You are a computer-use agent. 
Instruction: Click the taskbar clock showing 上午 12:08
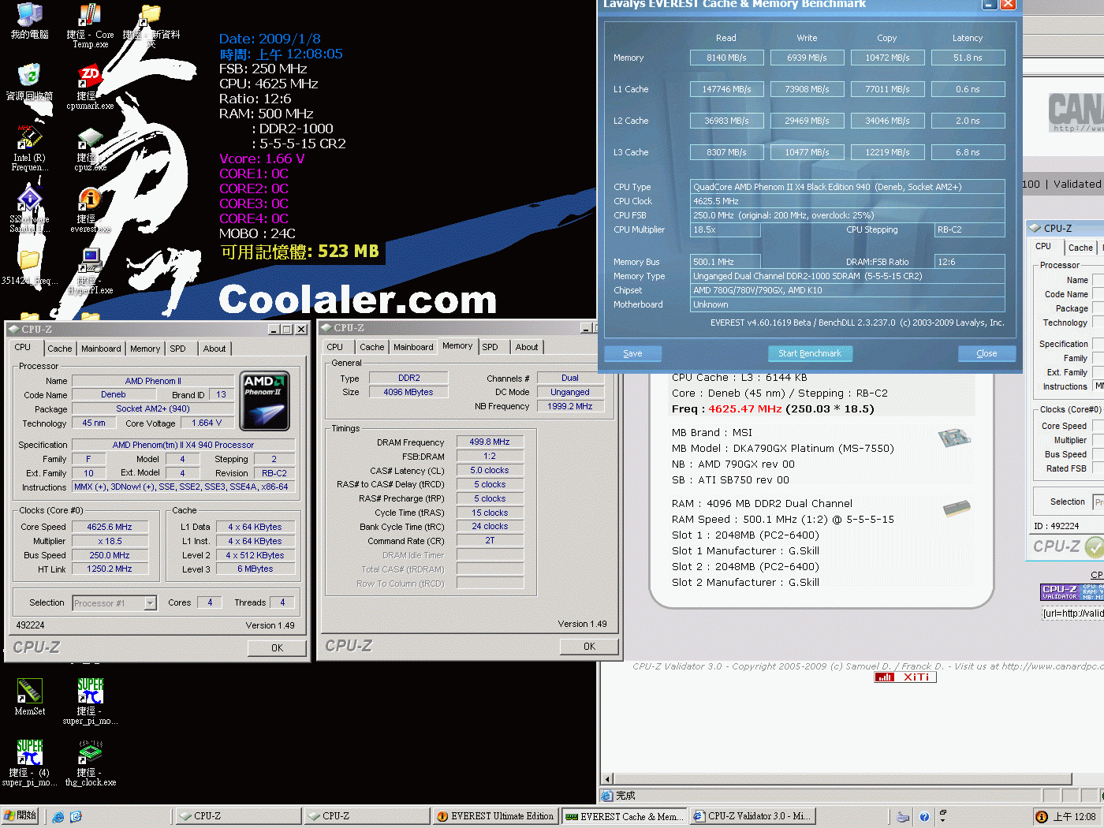[1074, 817]
